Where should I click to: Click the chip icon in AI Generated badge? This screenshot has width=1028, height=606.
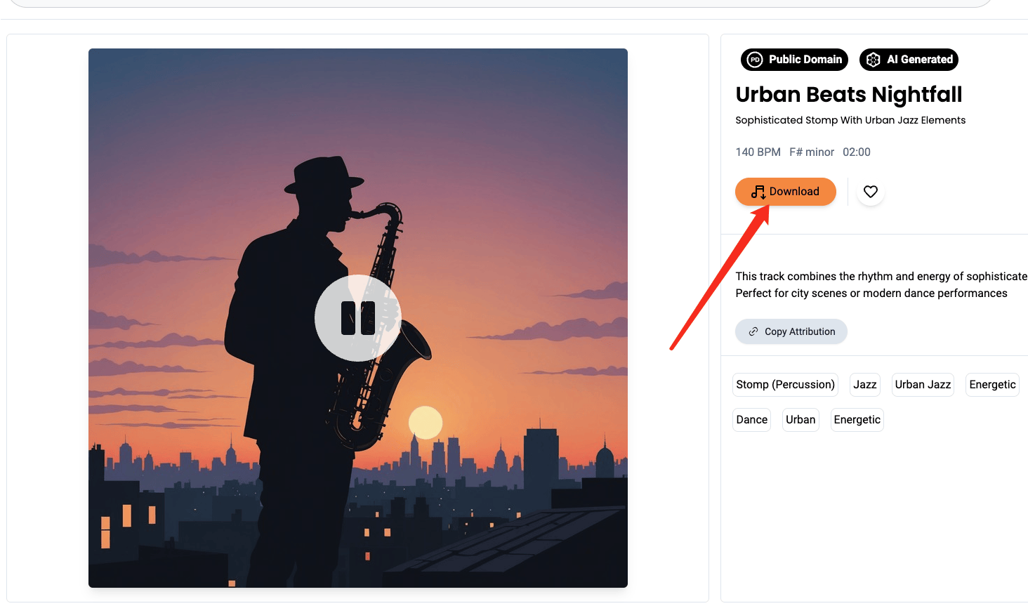[874, 60]
